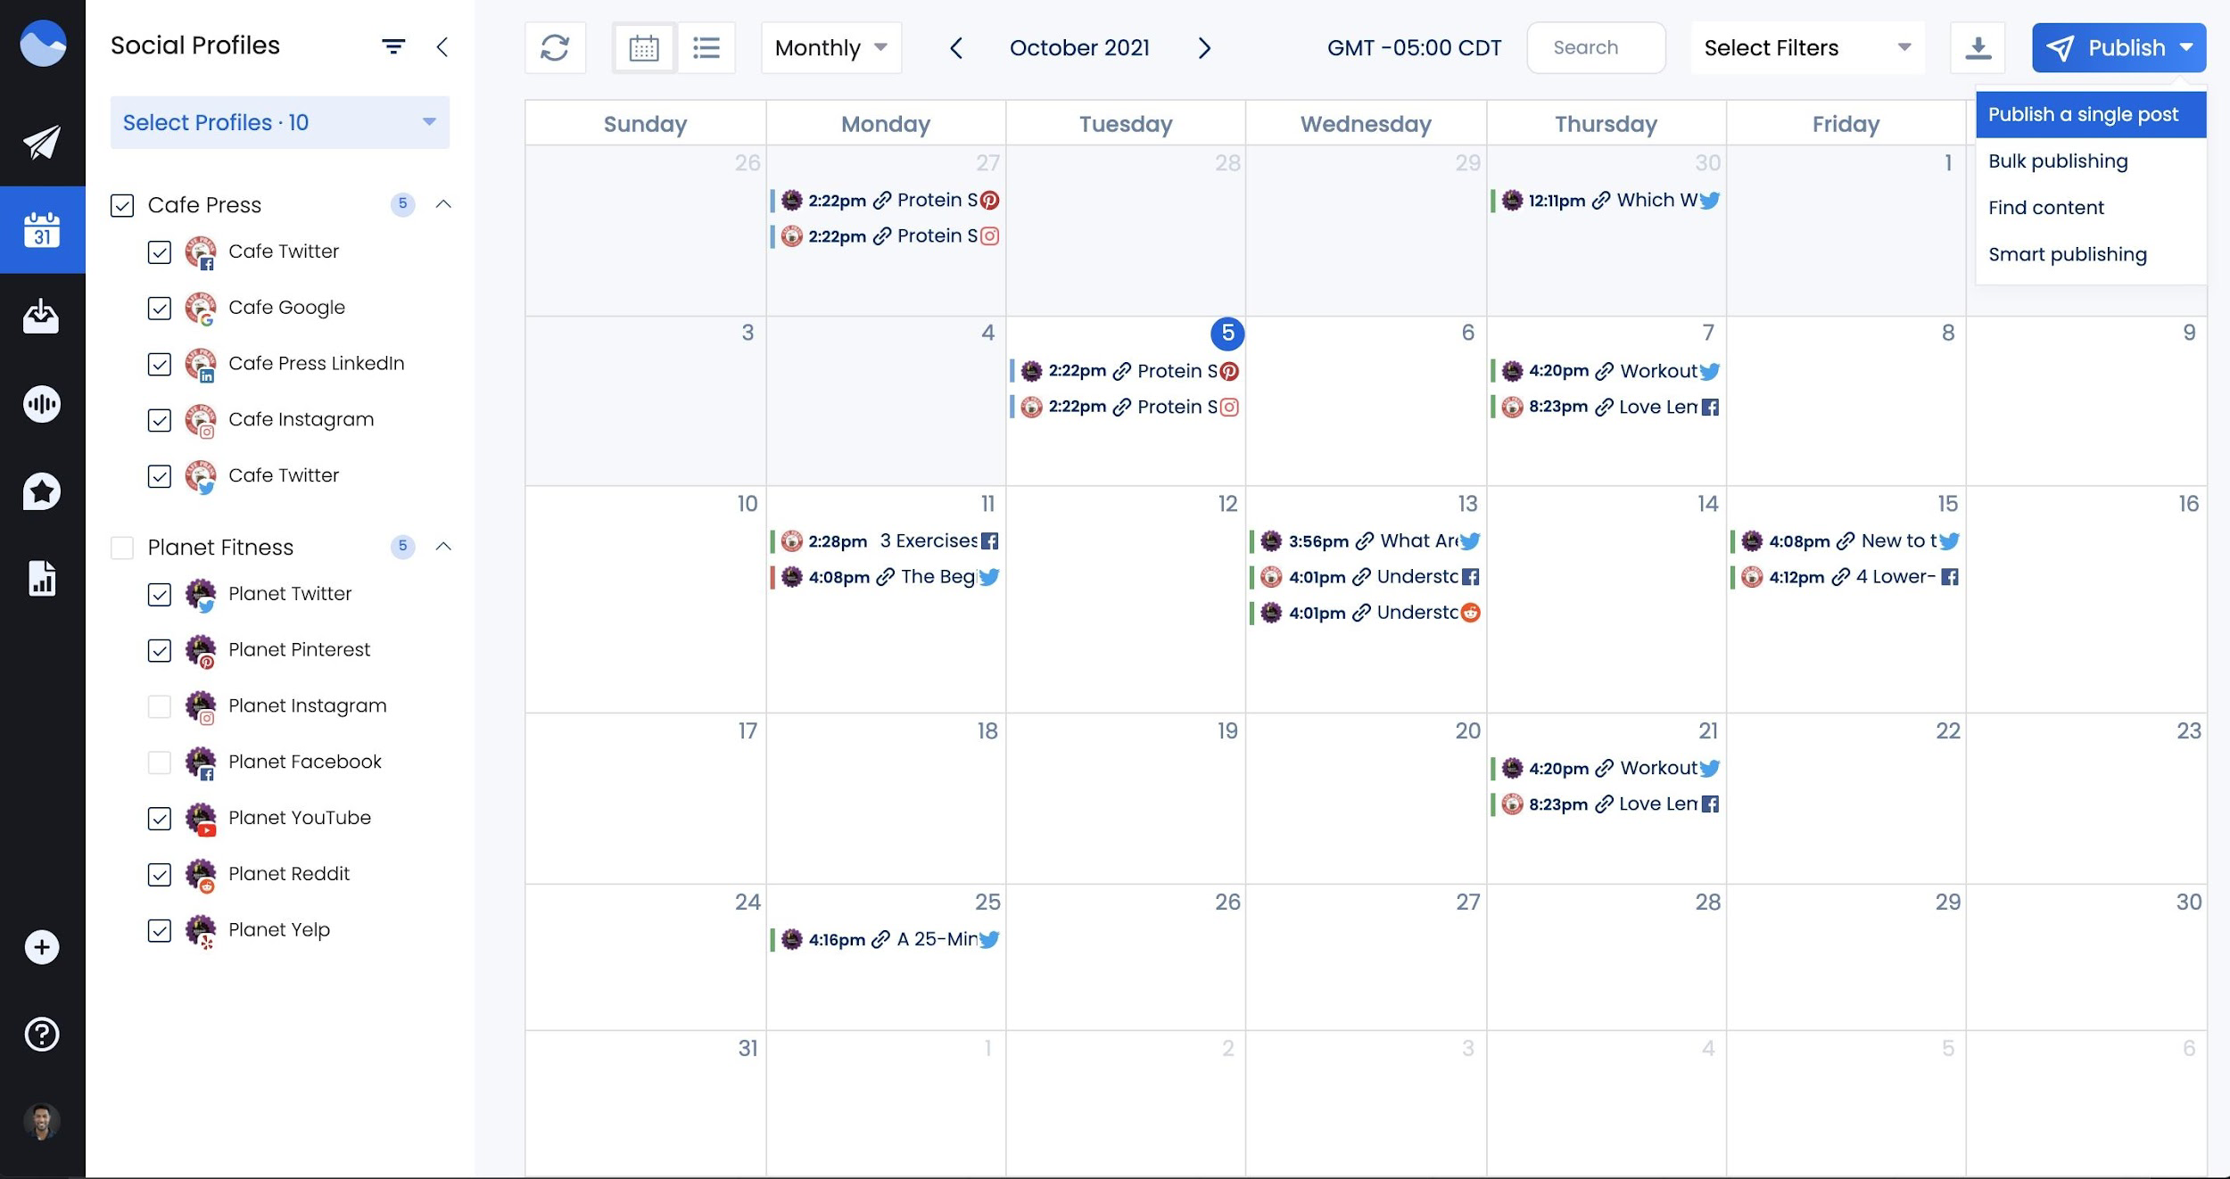Select Bulk publishing from the Publish menu
This screenshot has height=1179, width=2230.
[2058, 161]
